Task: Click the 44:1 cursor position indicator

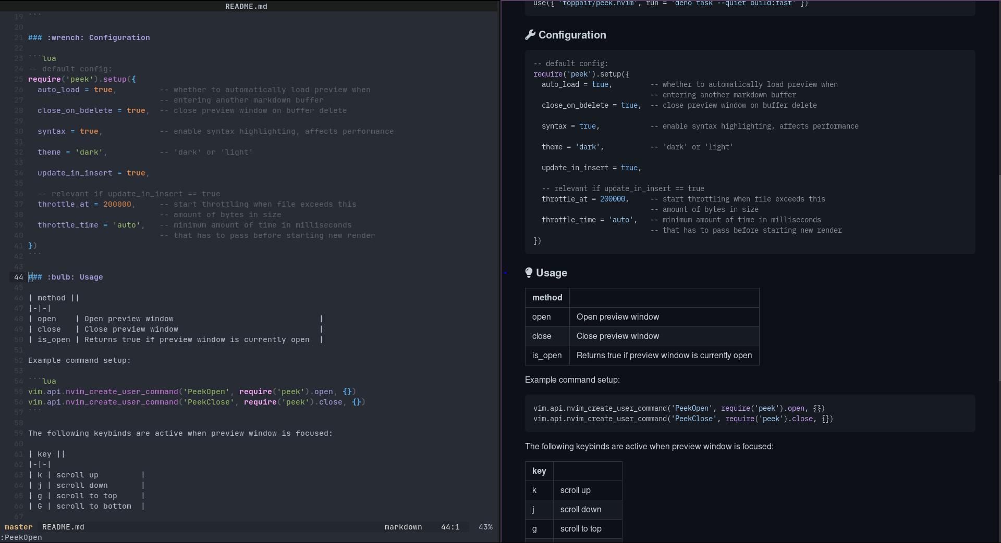Action: pyautogui.click(x=450, y=527)
